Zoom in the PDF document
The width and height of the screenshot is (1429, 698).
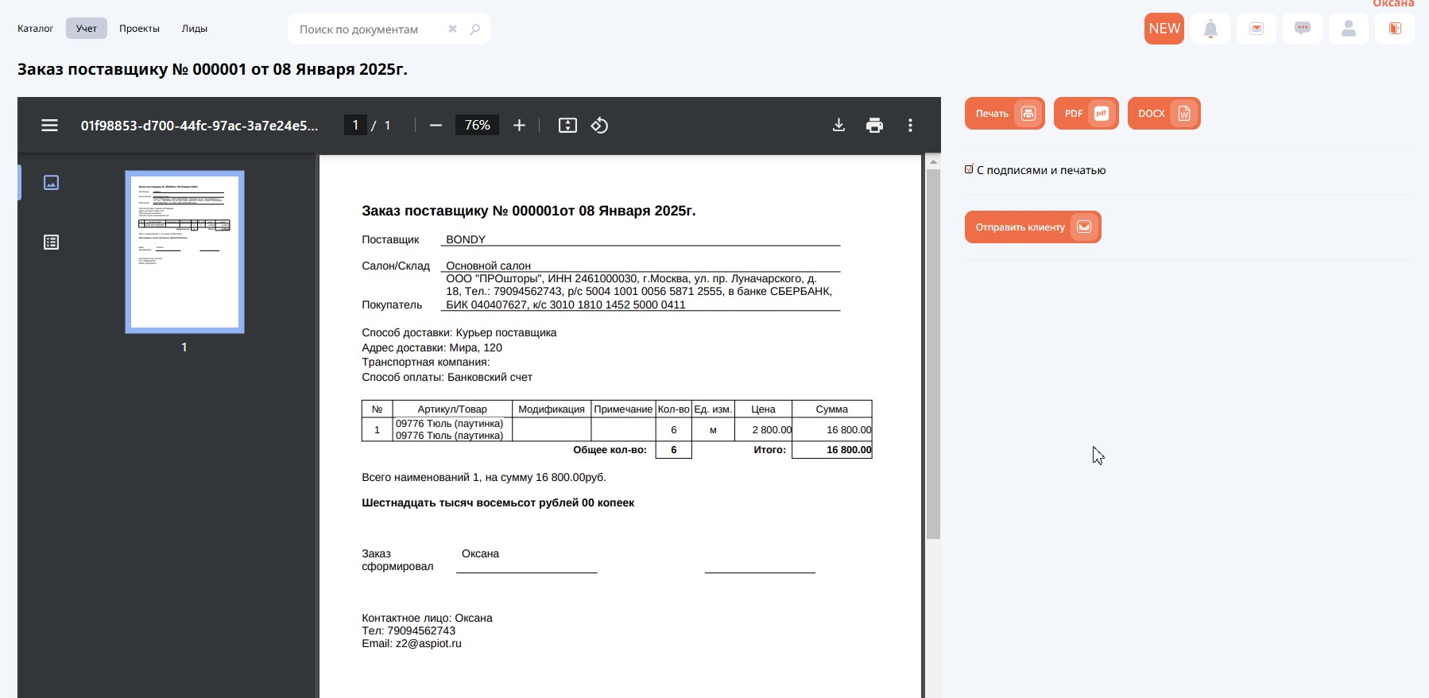tap(519, 126)
